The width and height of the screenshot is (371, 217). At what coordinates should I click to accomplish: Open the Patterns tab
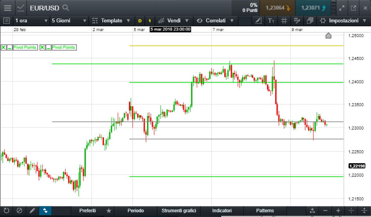(265, 211)
